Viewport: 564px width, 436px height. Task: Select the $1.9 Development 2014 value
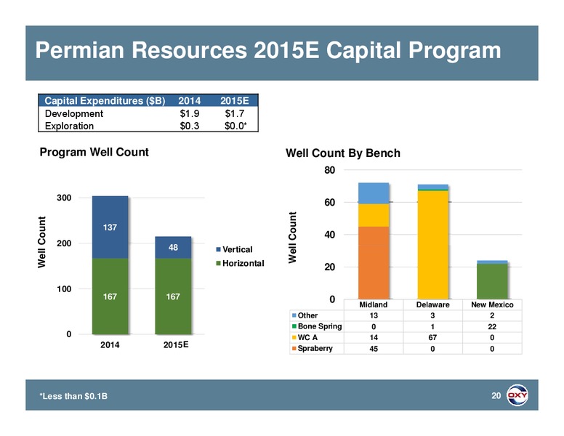click(x=190, y=113)
